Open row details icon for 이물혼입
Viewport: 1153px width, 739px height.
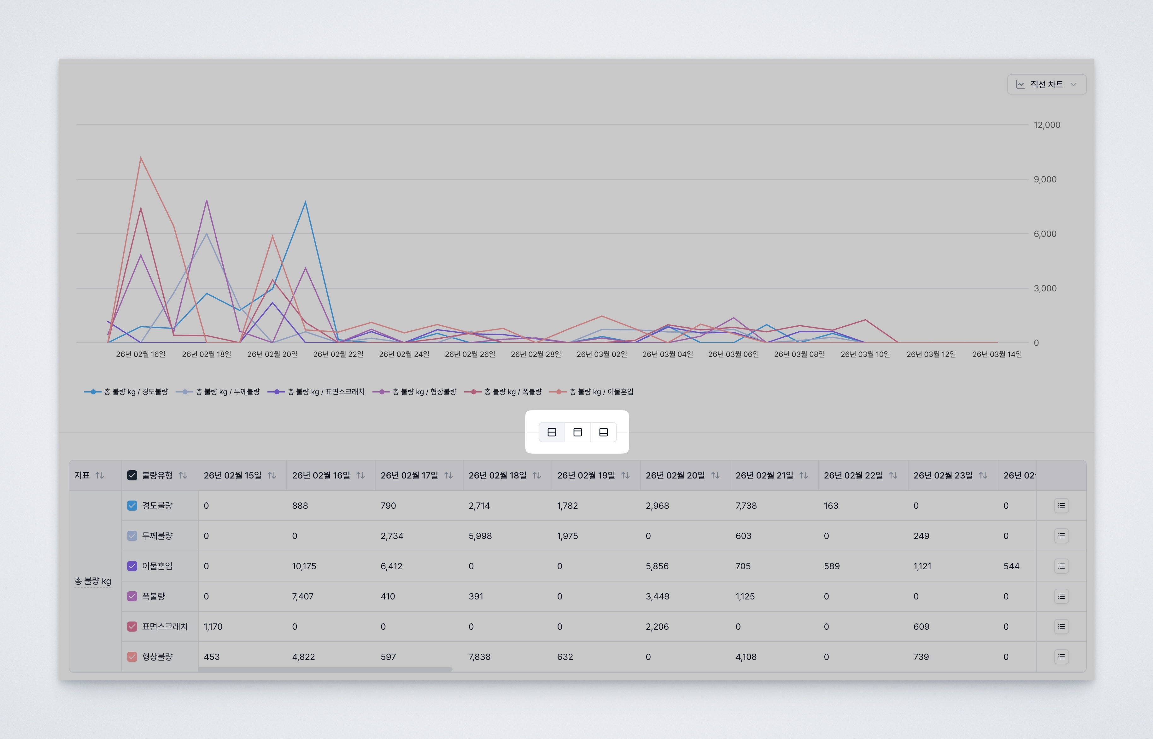(x=1062, y=566)
